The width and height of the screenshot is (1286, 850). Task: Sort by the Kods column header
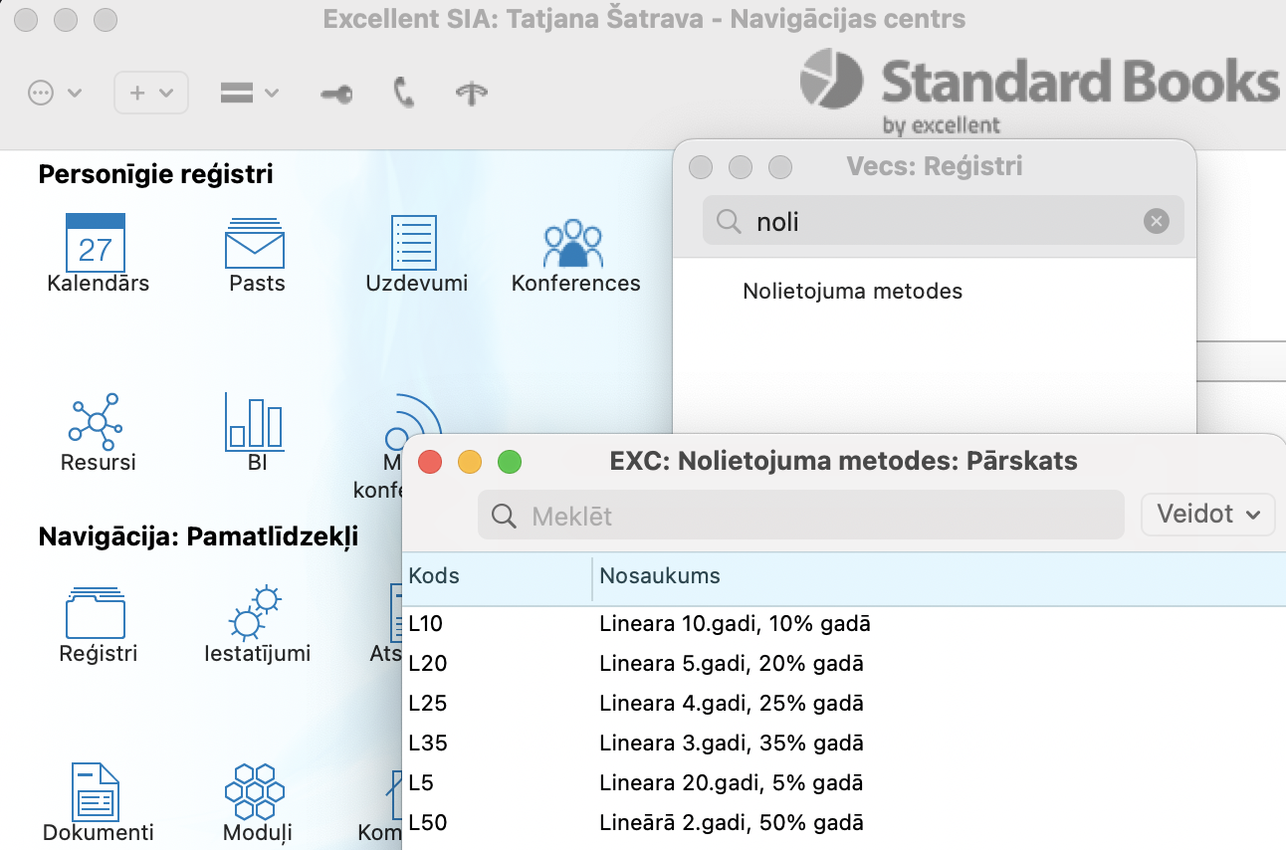(x=496, y=576)
